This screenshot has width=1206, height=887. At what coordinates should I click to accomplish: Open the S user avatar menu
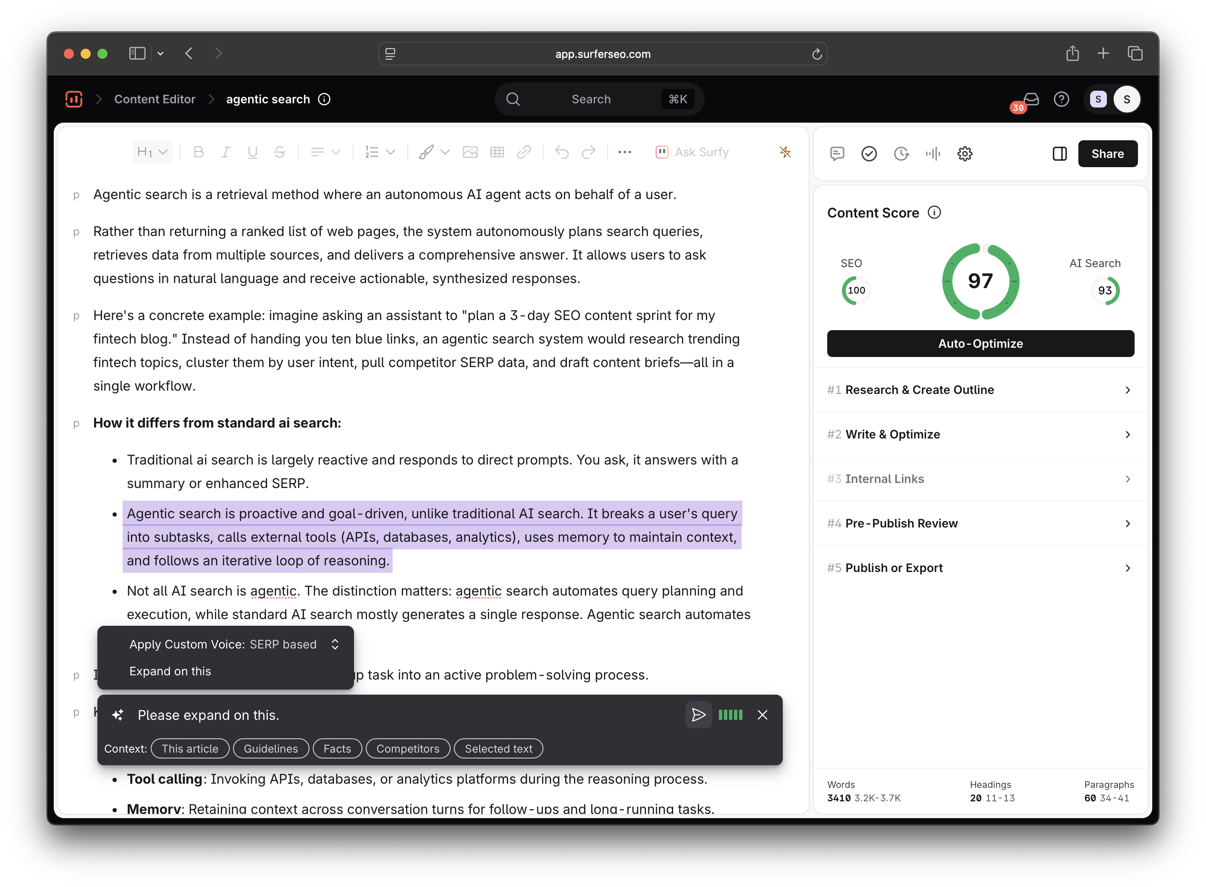1127,100
